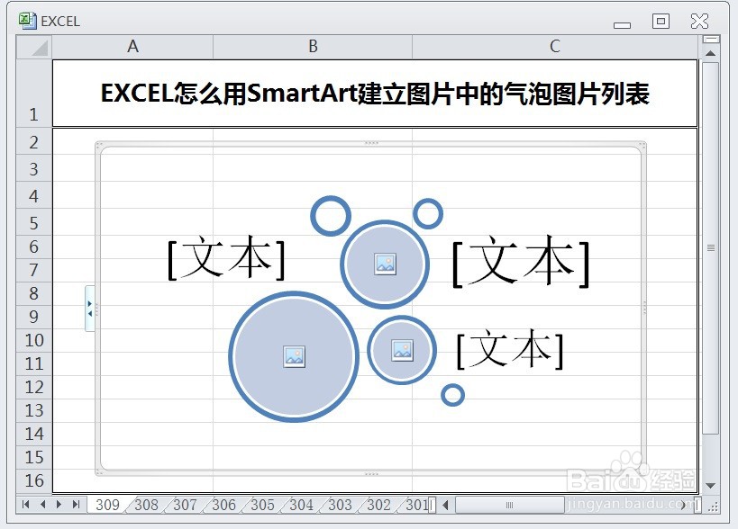Viewport: 738px width, 529px height.
Task: Click the upper right [文本] text placeholder
Action: point(521,261)
